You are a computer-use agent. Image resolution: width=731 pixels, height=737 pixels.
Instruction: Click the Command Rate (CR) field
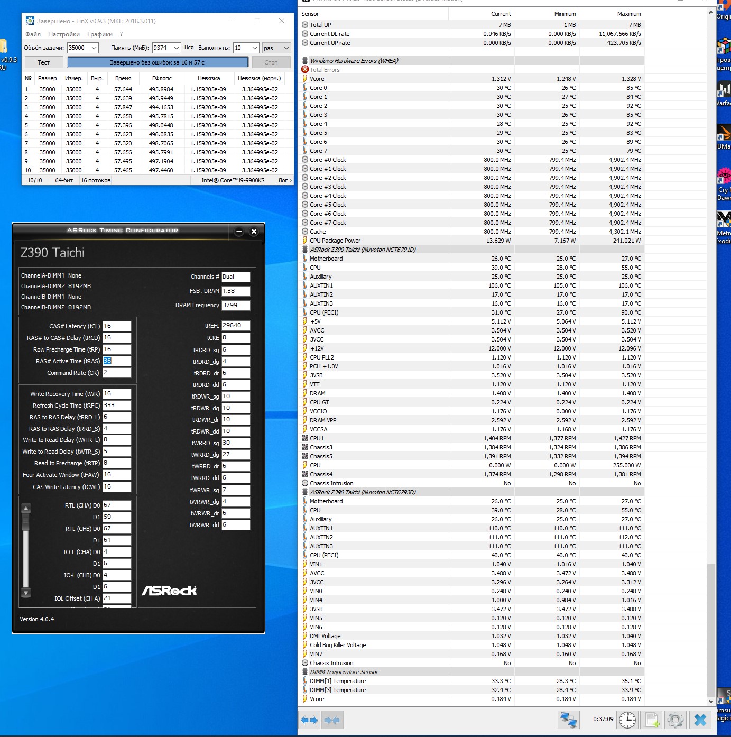coord(117,373)
